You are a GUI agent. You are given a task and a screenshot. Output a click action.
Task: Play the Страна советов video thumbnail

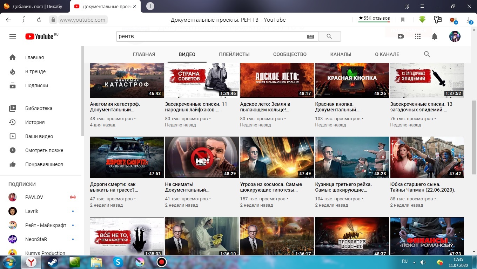202,80
